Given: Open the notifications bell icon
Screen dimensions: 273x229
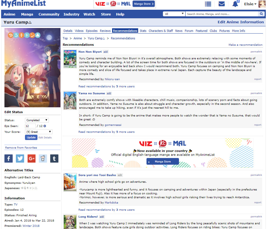Looking at the screenshot, I should point(235,4).
